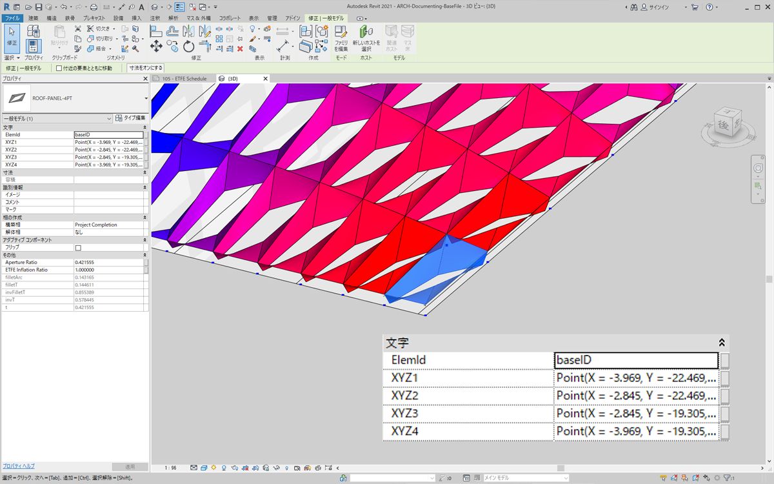
Task: Collapse the 相の作成 properties section
Action: pyautogui.click(x=144, y=217)
